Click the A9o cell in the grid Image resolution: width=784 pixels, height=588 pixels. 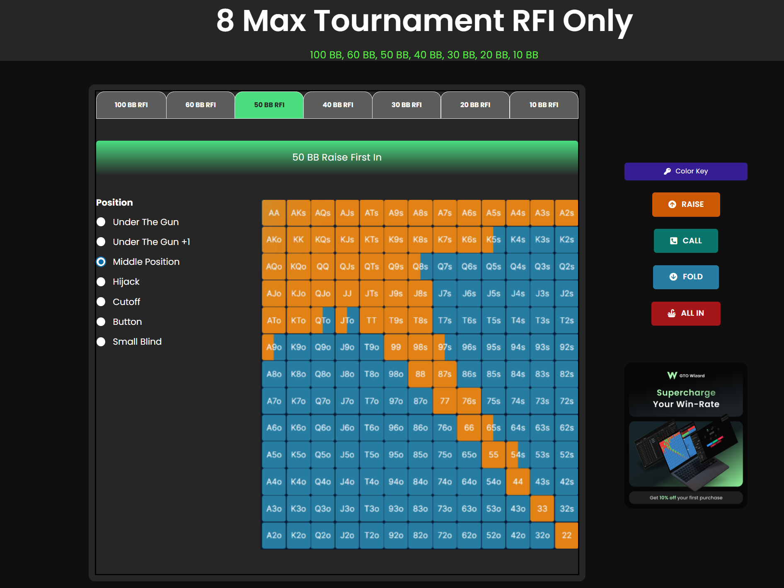274,348
